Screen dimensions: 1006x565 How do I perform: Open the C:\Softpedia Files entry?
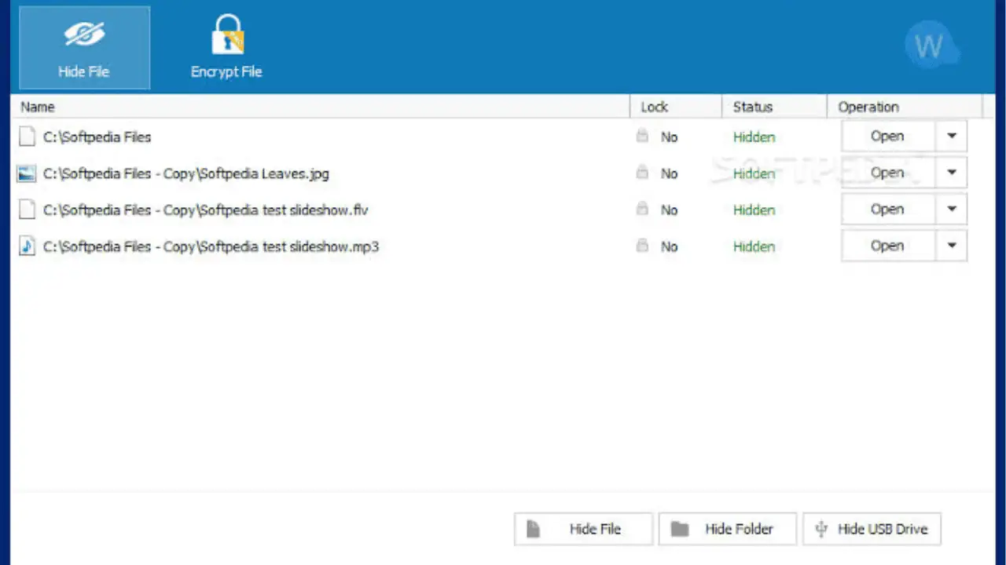click(887, 136)
